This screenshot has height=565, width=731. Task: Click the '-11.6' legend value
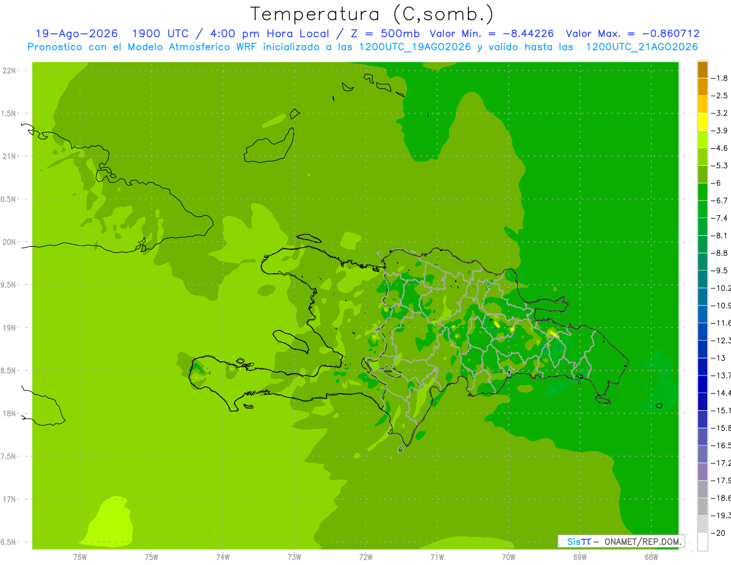click(x=721, y=322)
